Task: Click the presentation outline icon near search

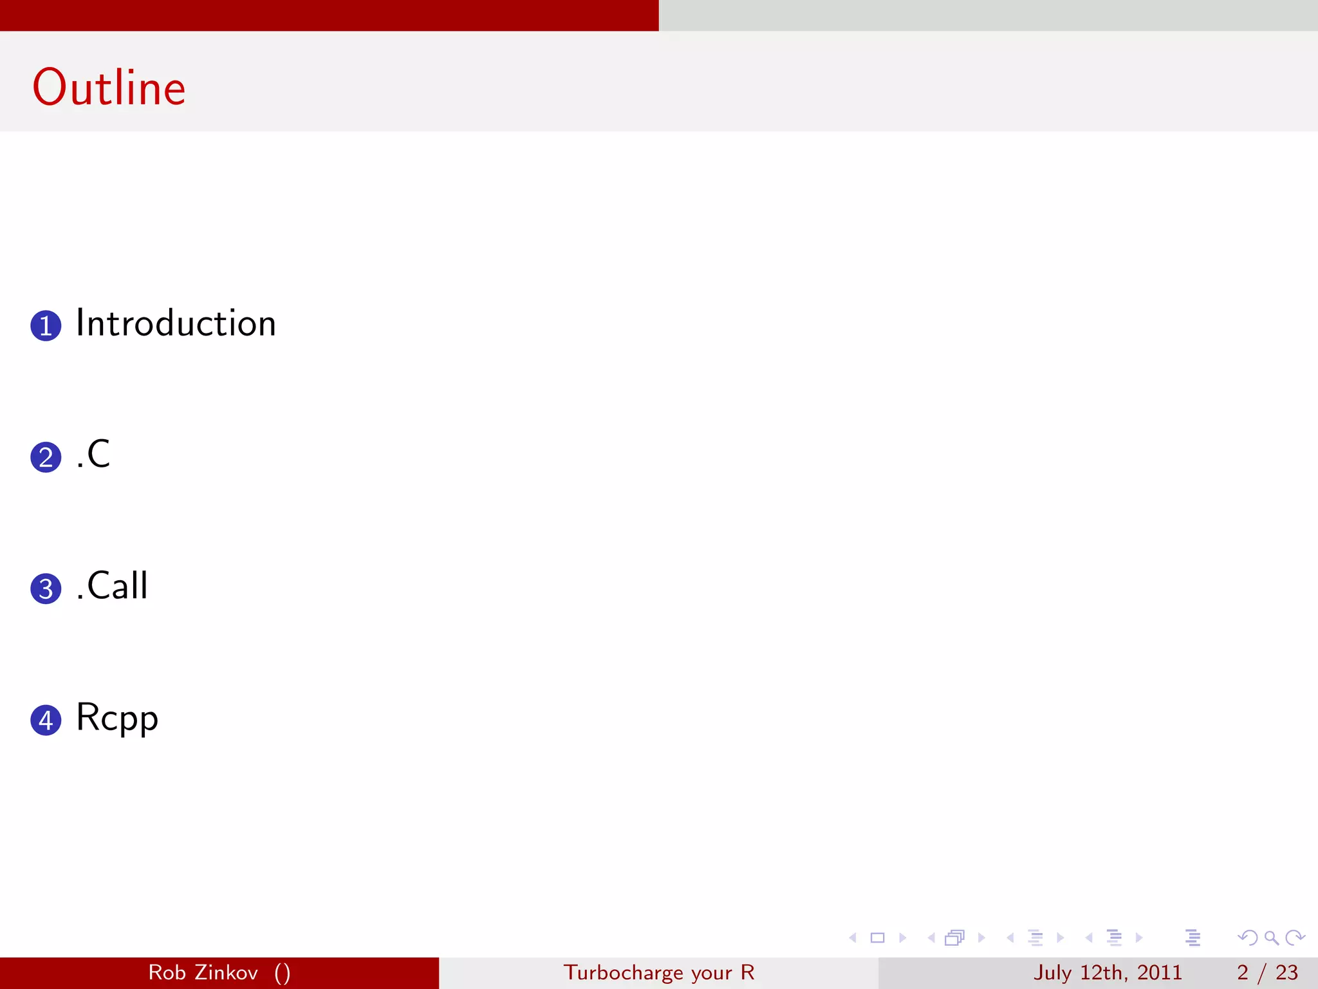Action: (x=1193, y=938)
